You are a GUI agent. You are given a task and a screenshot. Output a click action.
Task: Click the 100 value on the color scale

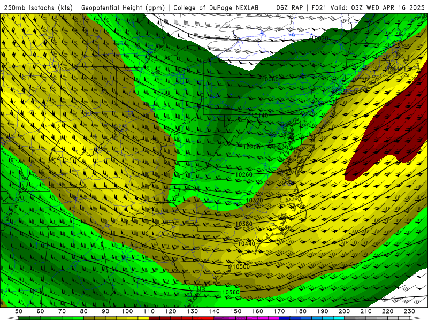(127, 311)
